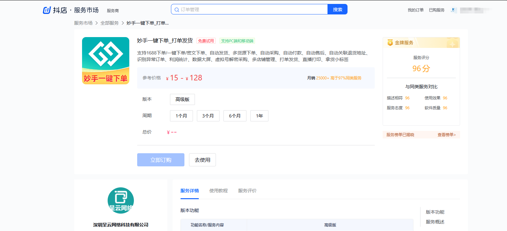Click 查看榜单 link
This screenshot has width=507, height=231.
point(447,135)
